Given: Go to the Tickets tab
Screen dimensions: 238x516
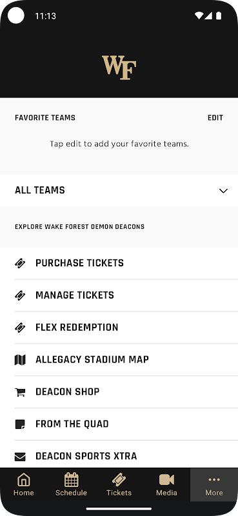Looking at the screenshot, I should click(x=119, y=484).
